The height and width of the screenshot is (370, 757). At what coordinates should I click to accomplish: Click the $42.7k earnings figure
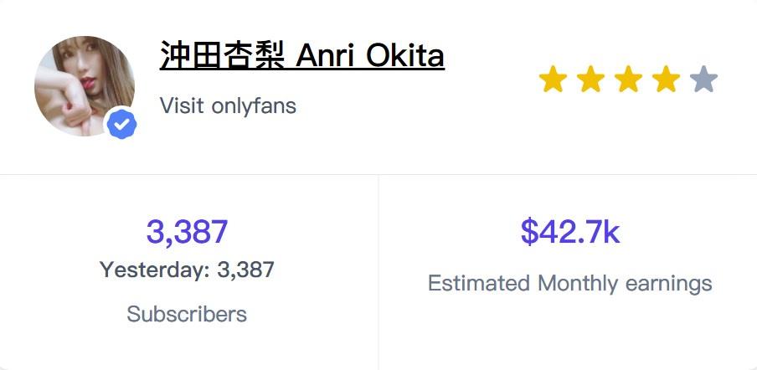coord(570,232)
